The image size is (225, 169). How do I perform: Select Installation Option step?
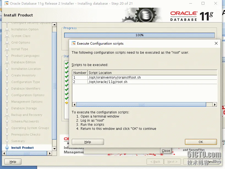coord(25,29)
